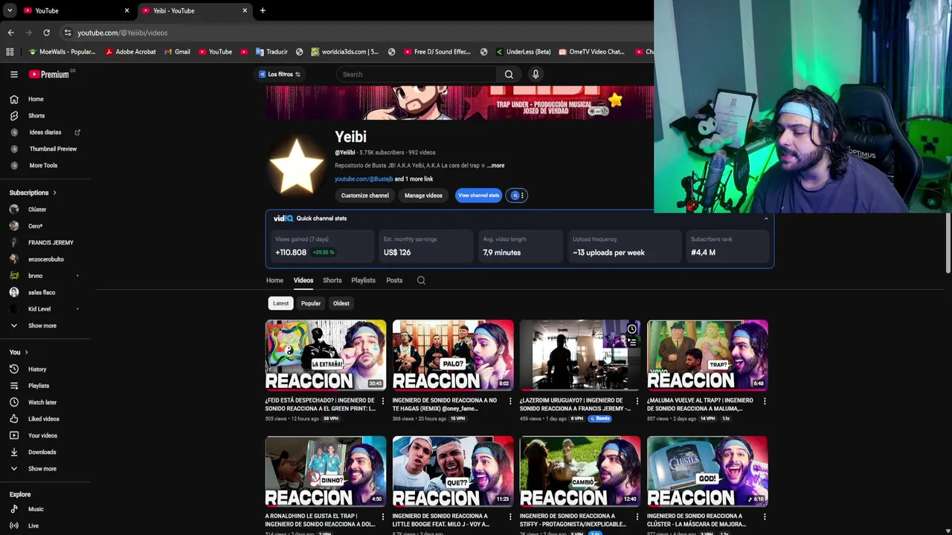Image resolution: width=952 pixels, height=535 pixels.
Task: Add the Francis Jeremy video to Watch later
Action: pyautogui.click(x=631, y=329)
